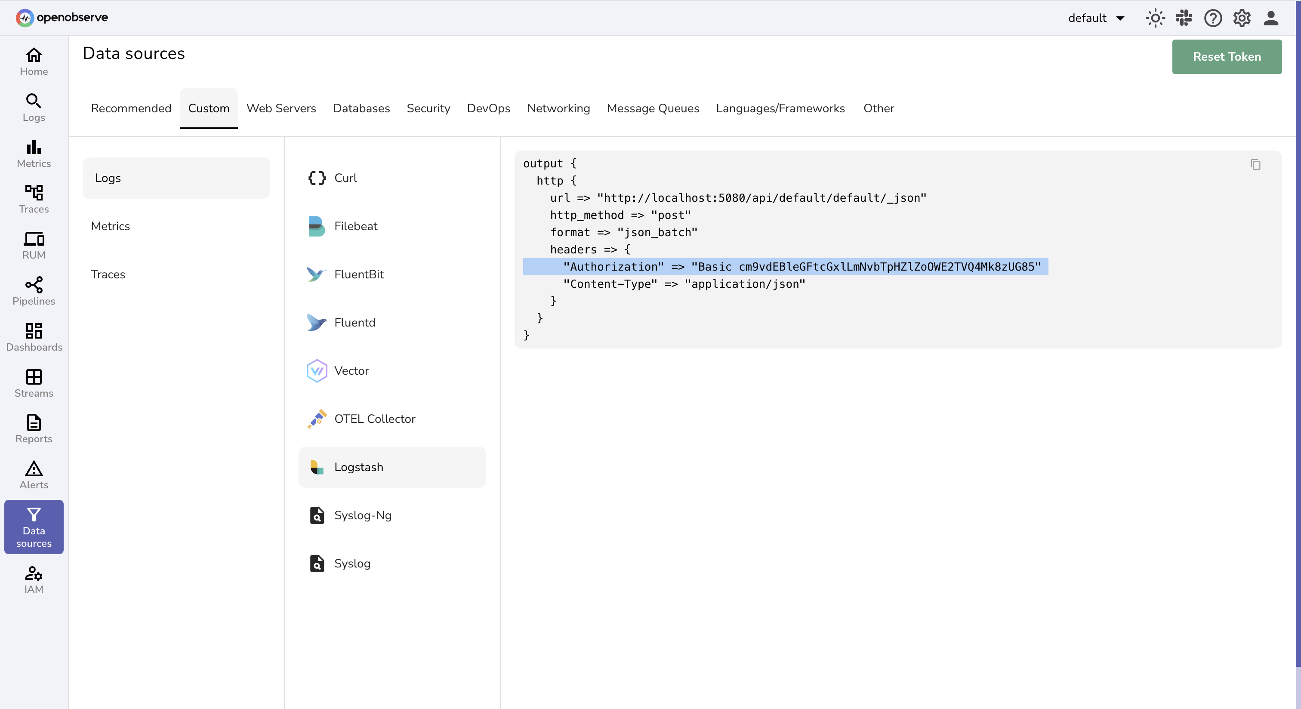
Task: Switch to the Security tab
Action: tap(428, 108)
